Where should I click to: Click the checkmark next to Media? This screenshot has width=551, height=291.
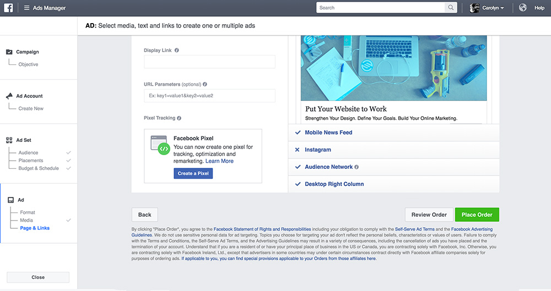coord(68,220)
